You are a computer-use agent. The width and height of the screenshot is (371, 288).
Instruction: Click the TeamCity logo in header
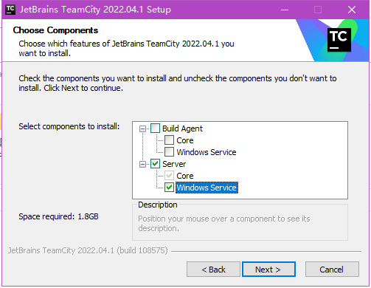339,40
